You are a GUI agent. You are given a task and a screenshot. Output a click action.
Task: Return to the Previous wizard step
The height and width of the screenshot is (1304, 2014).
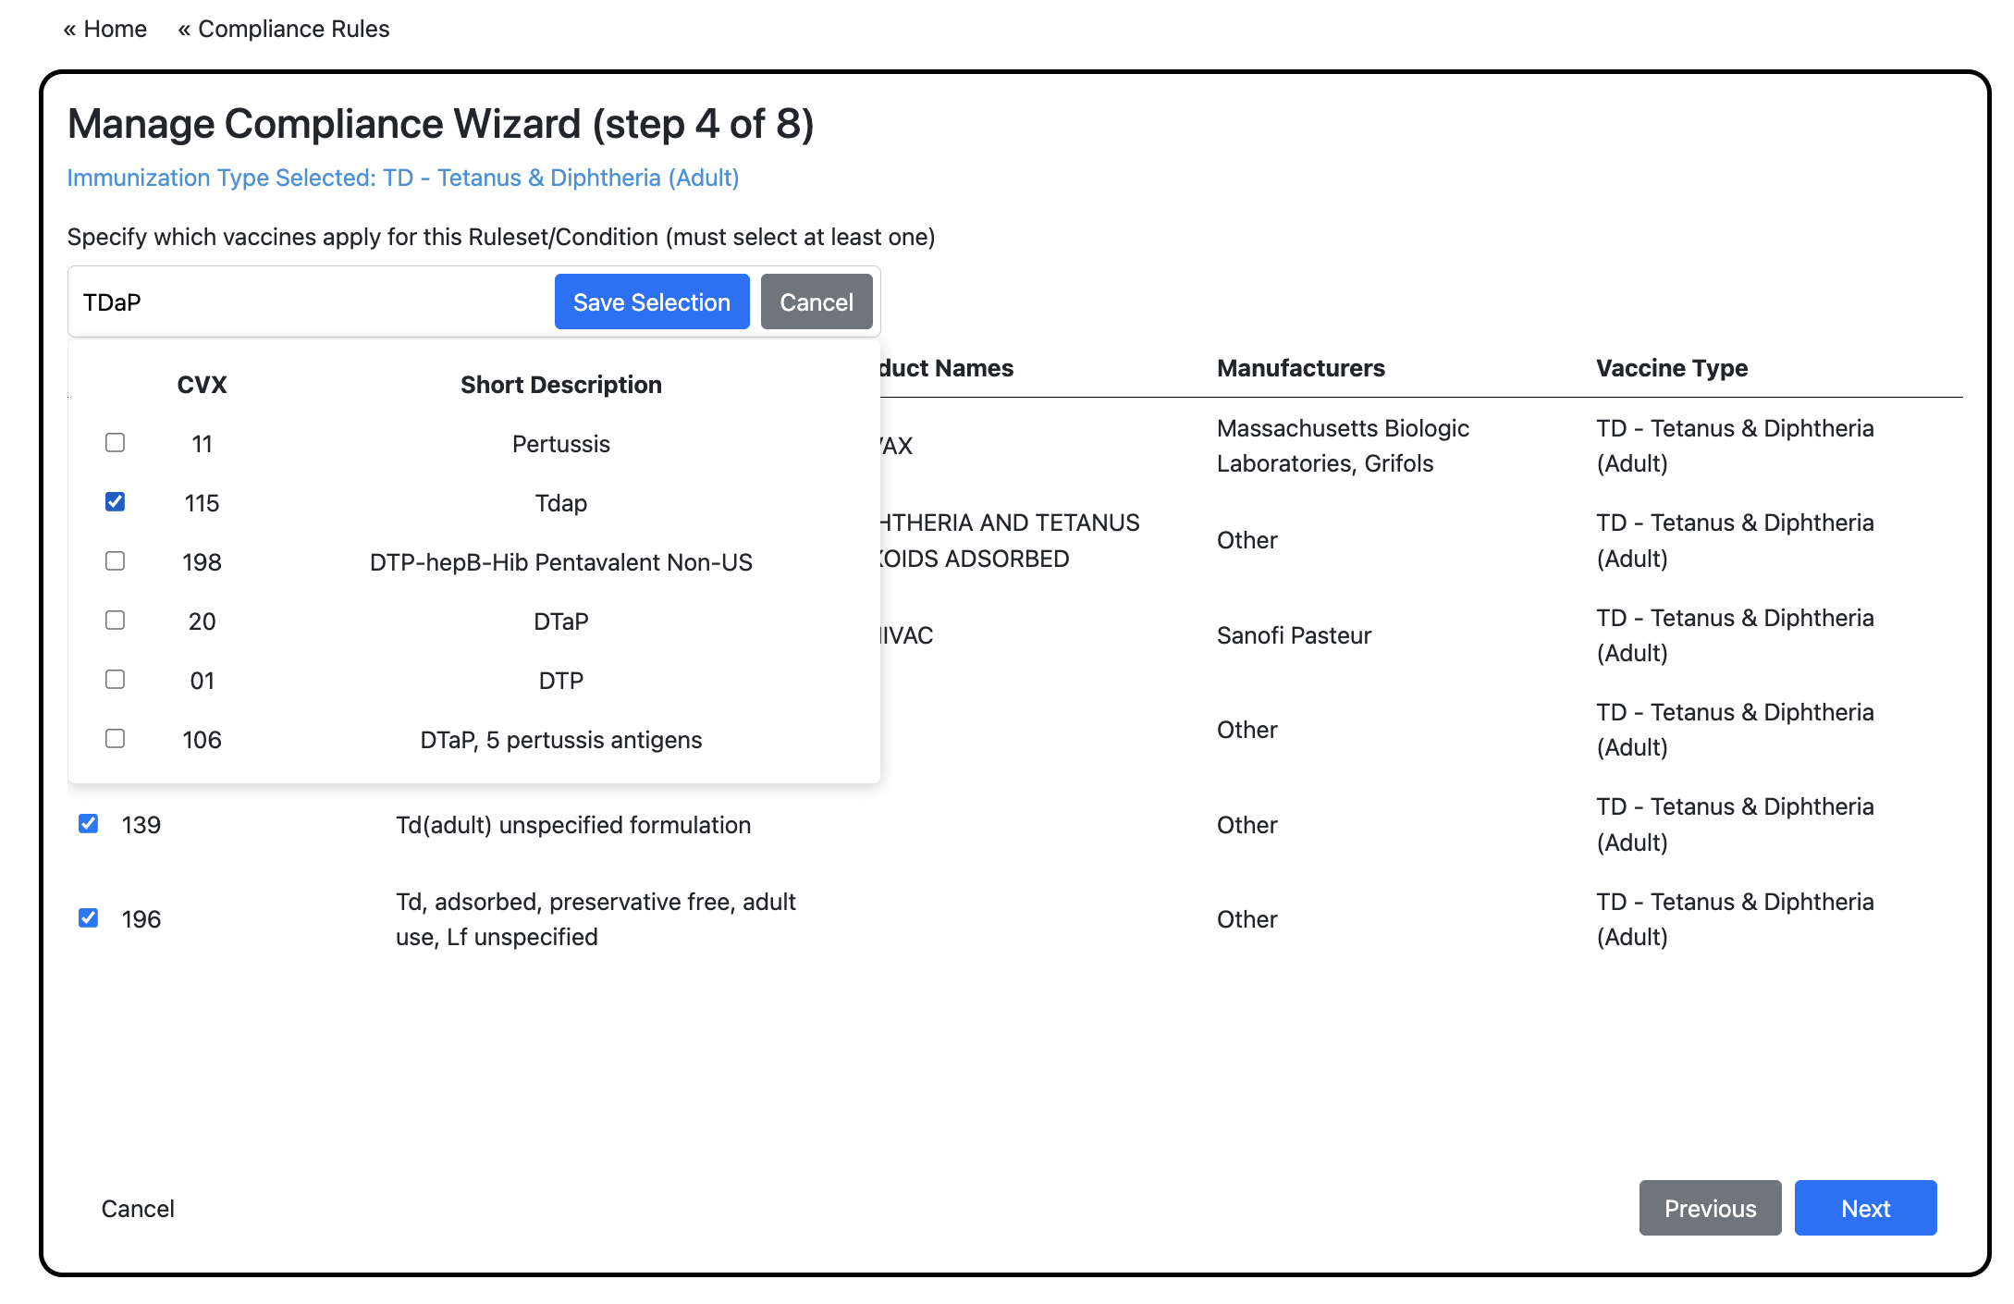pyautogui.click(x=1709, y=1208)
